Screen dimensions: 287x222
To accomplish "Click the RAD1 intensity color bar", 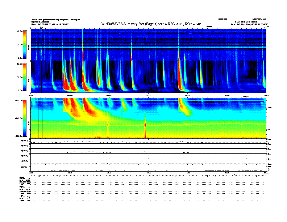I will coord(25,77).
